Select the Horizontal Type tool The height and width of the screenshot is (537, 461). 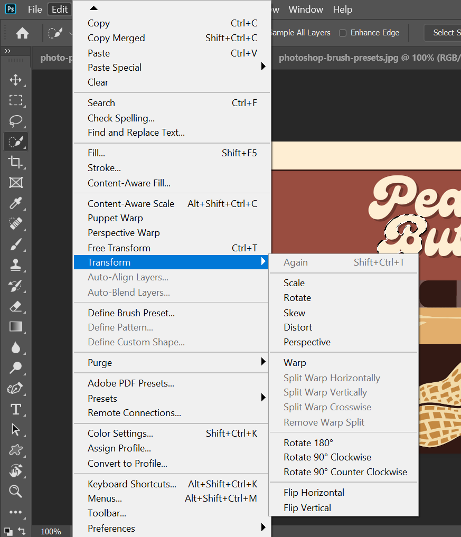pyautogui.click(x=16, y=409)
